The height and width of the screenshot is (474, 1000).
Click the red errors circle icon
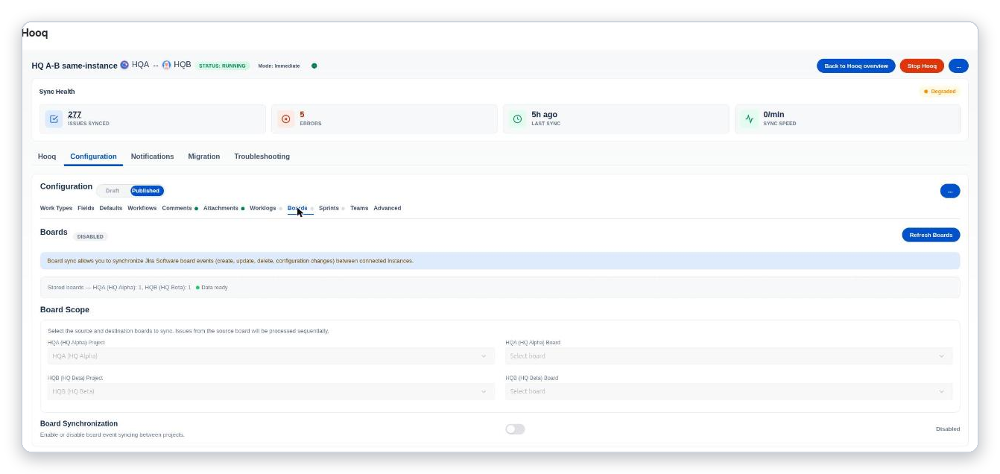(285, 119)
